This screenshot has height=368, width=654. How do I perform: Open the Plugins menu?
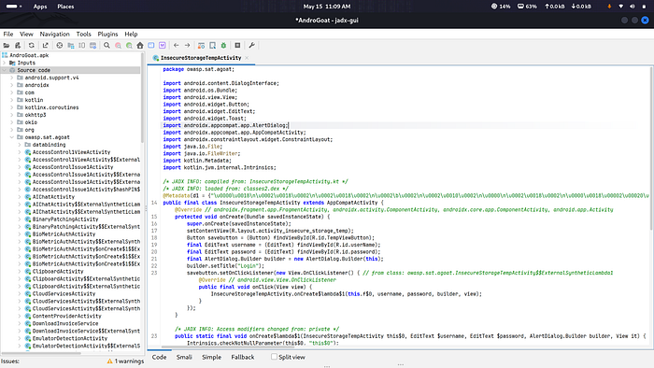click(x=107, y=35)
